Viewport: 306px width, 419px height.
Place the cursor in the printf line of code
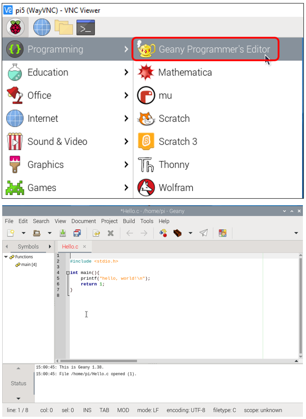pyautogui.click(x=115, y=278)
